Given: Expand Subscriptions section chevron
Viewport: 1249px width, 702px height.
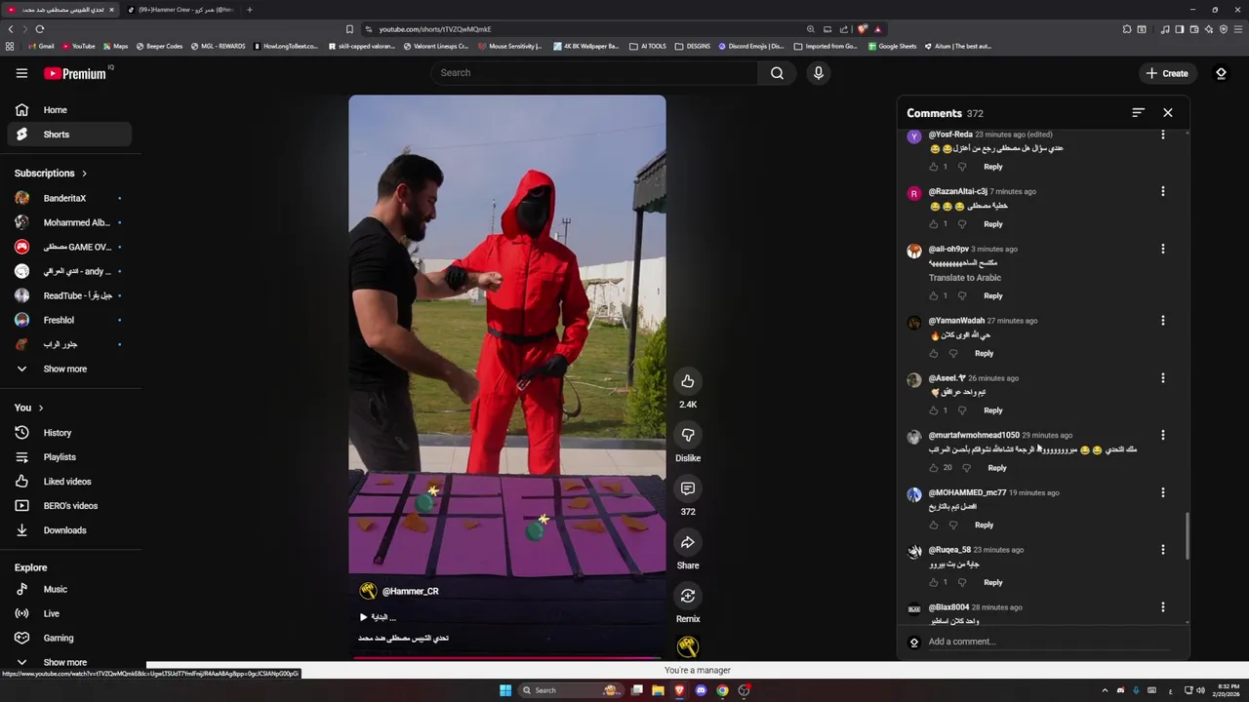Looking at the screenshot, I should click(x=84, y=174).
